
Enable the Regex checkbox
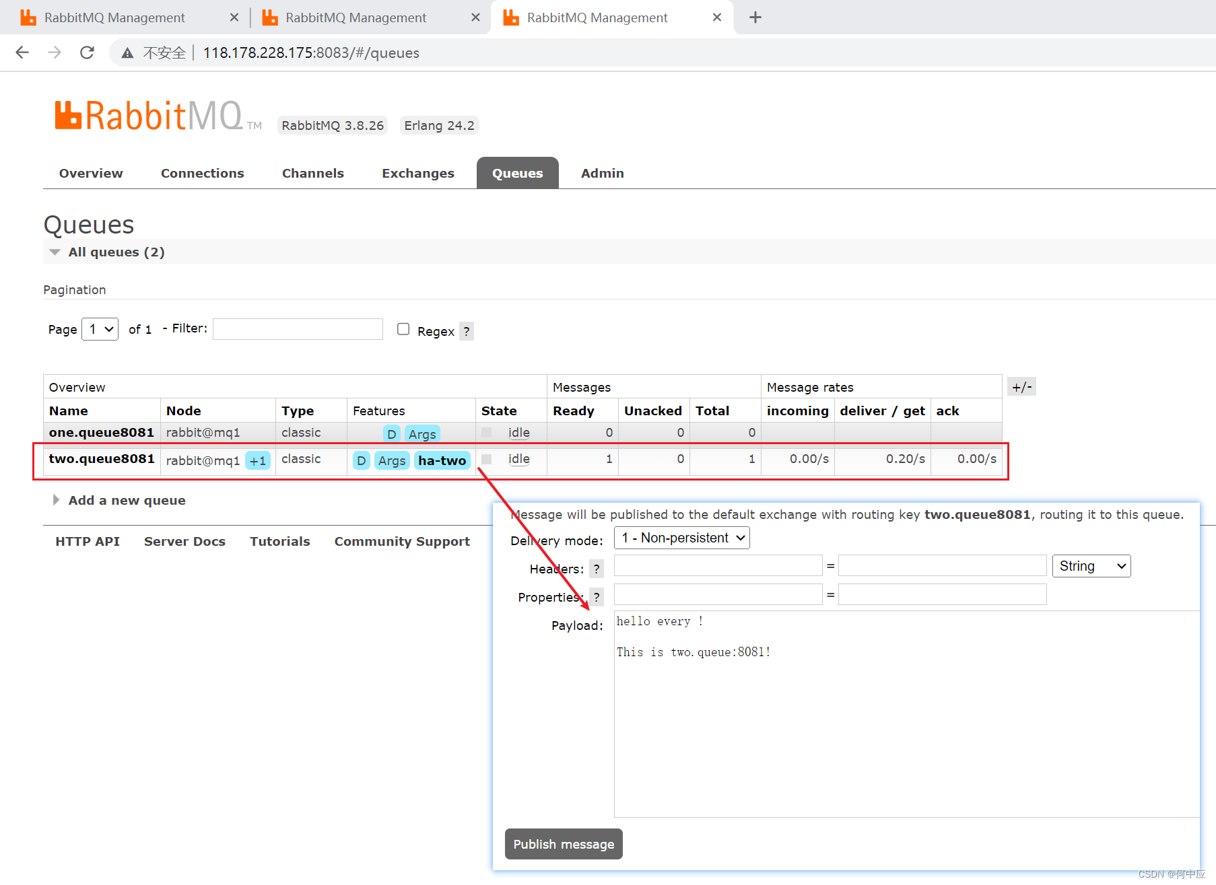[403, 329]
